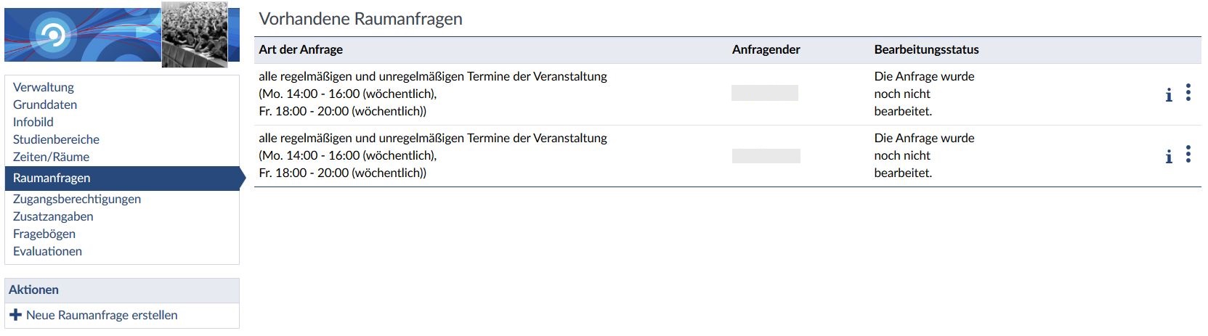Screen dimensions: 1208x336
Task: Open Zugangsberechtigungen
Action: [x=77, y=199]
